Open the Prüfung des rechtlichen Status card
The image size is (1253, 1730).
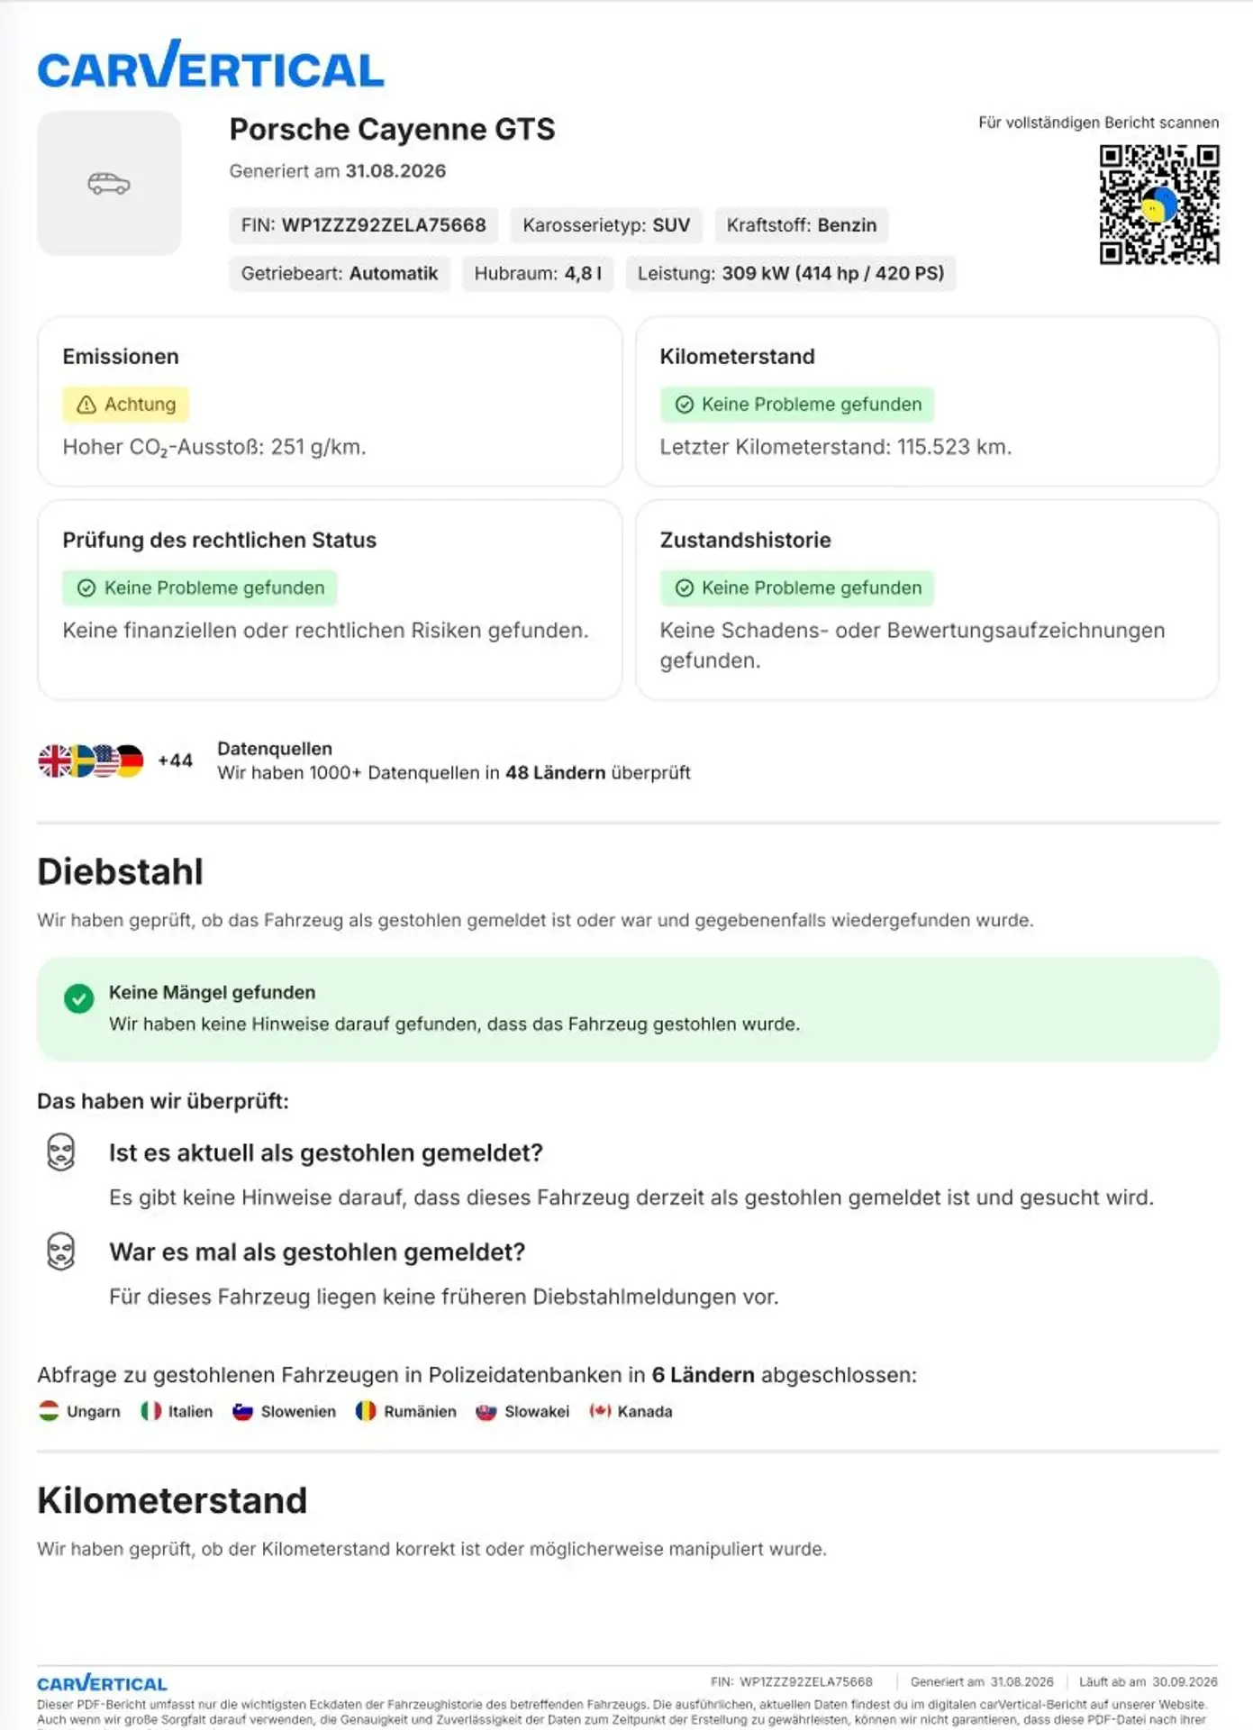coord(330,600)
